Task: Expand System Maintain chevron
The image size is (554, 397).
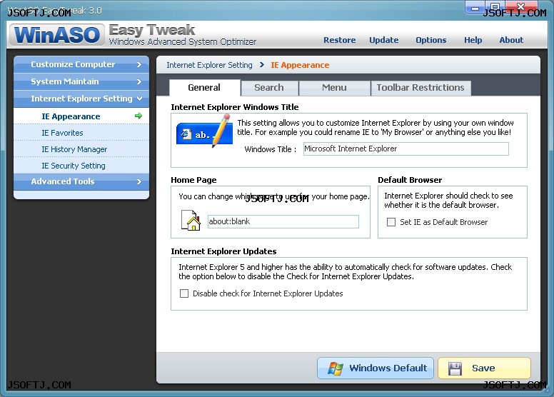Action: click(138, 81)
